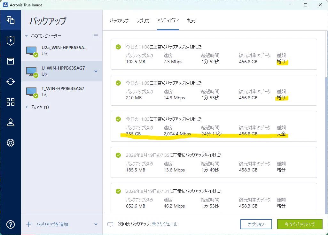
Task: Click the plus icon to add backup
Action: pos(29,224)
